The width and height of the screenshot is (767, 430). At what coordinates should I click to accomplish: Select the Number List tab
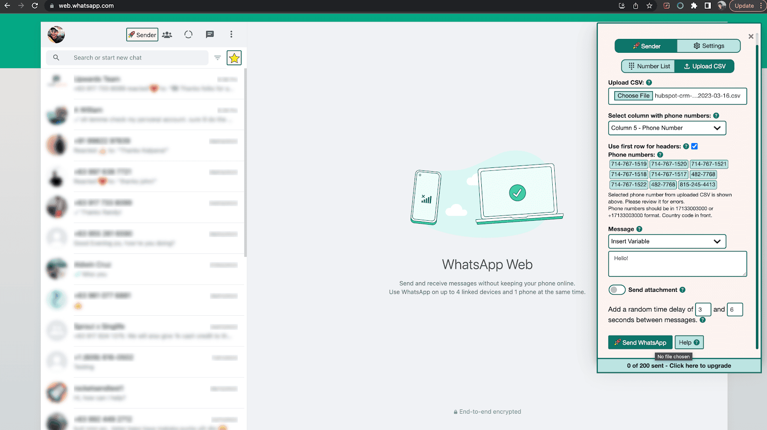(649, 66)
